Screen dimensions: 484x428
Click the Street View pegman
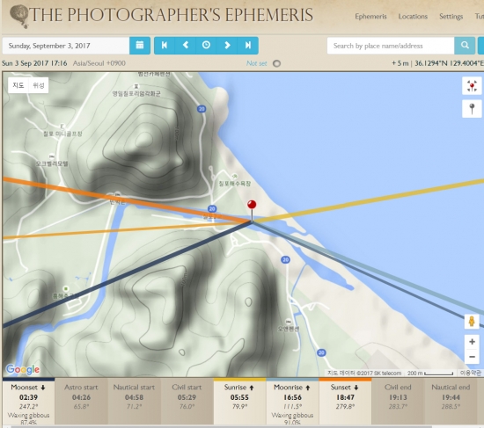(472, 322)
